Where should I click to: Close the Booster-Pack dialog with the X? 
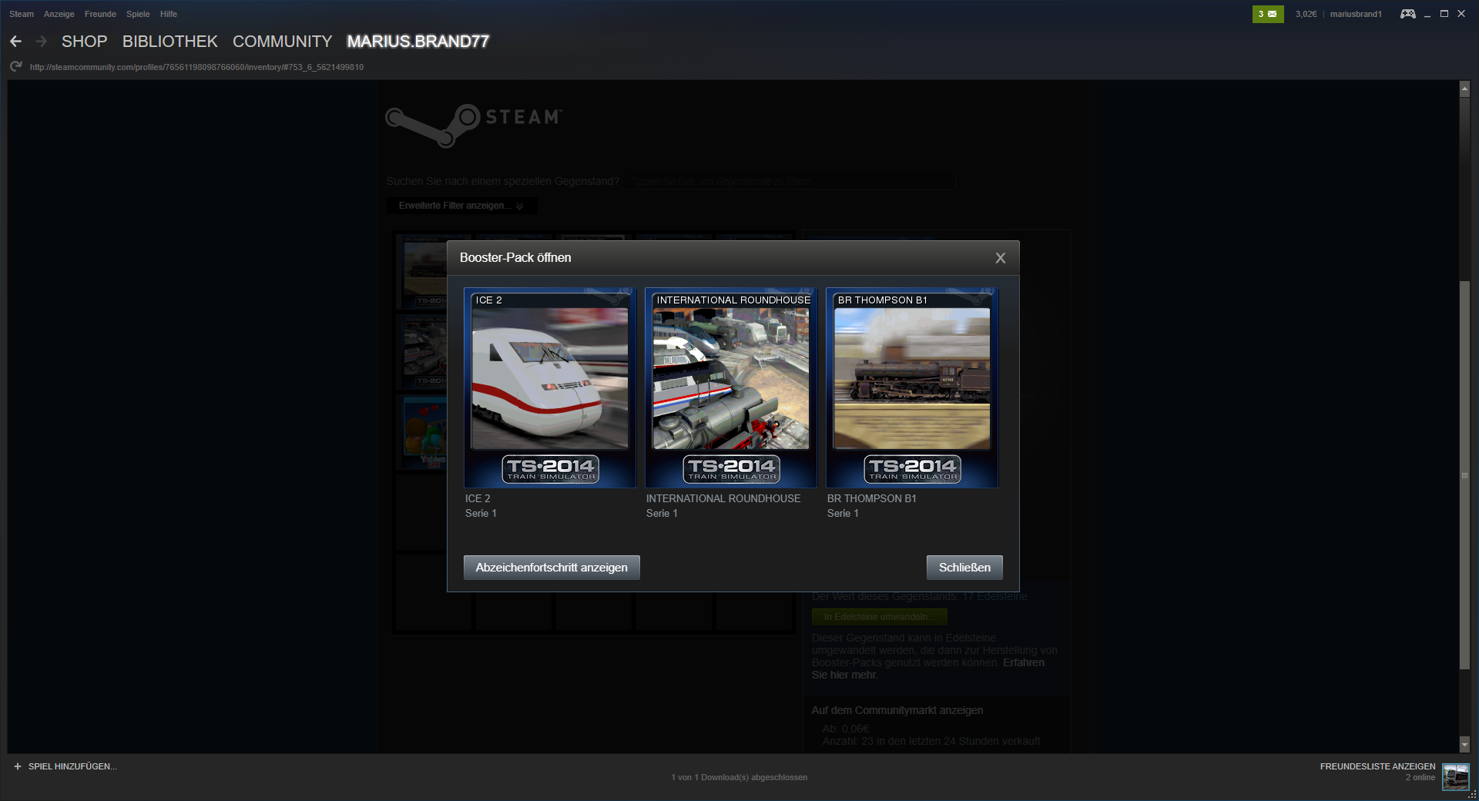[1001, 258]
